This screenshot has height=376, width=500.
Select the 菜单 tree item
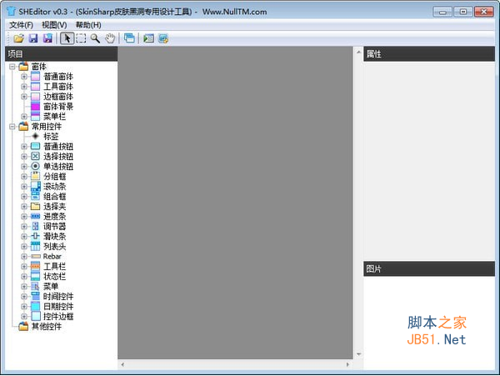point(51,287)
